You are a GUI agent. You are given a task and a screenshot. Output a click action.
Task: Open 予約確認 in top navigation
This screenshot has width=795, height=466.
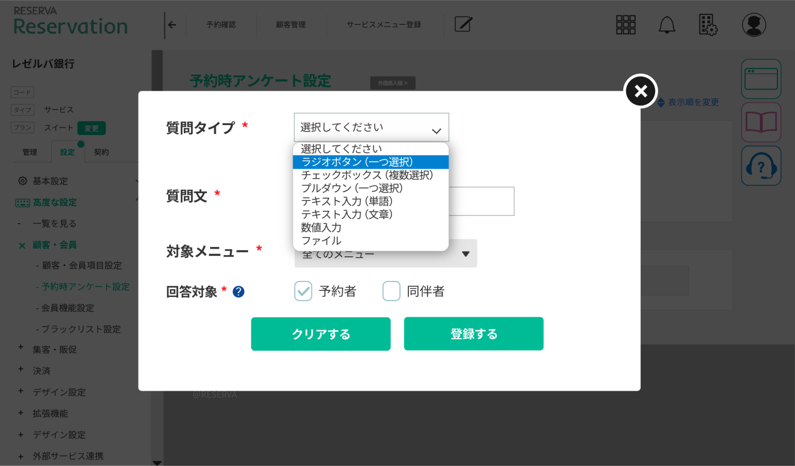click(x=221, y=25)
